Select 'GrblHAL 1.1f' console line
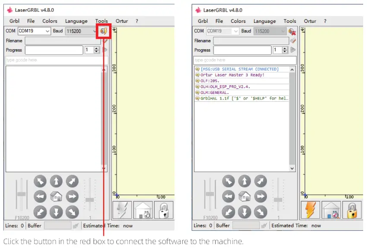367x251 pixels. click(242, 98)
